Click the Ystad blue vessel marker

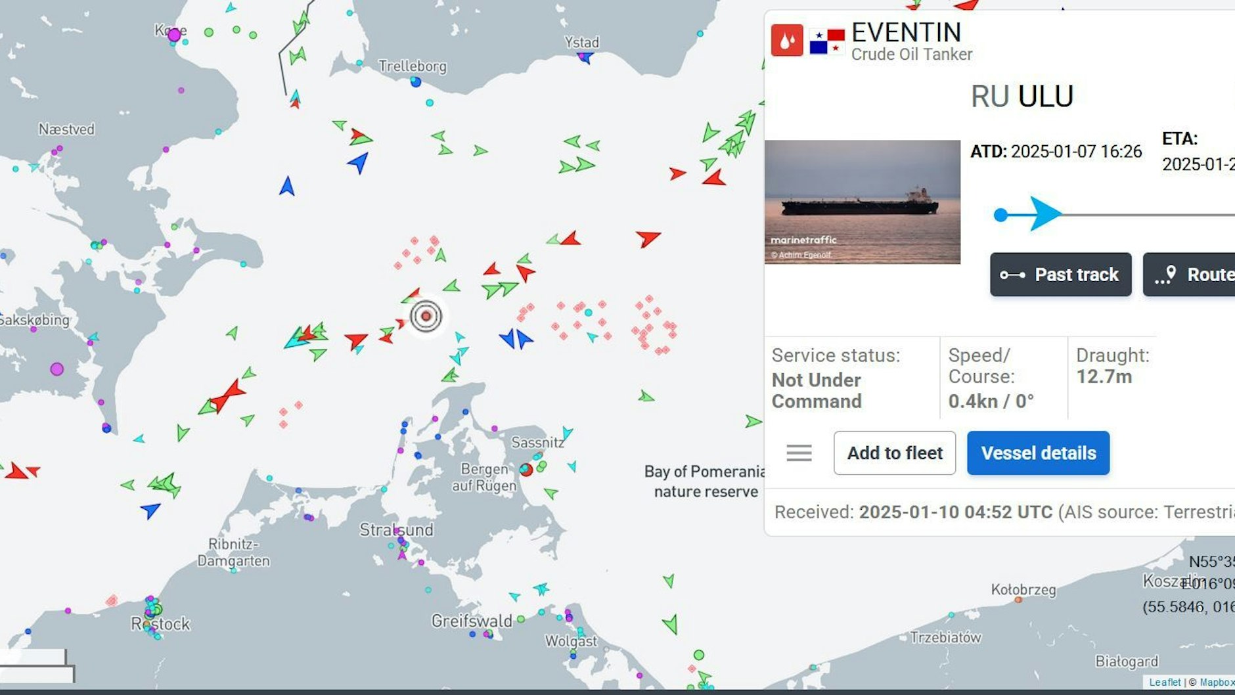click(x=585, y=58)
